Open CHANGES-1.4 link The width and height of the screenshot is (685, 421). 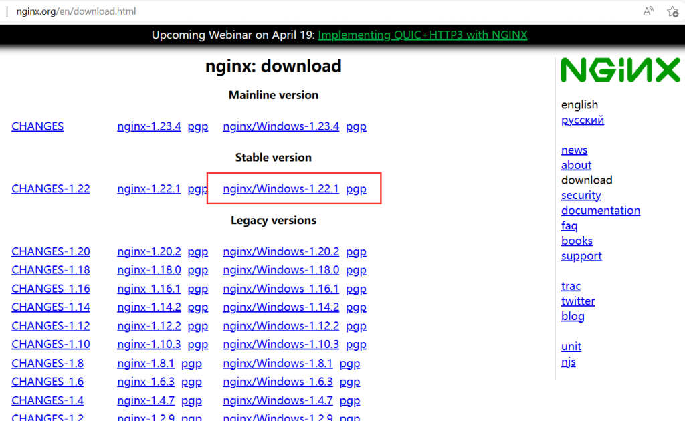(47, 400)
